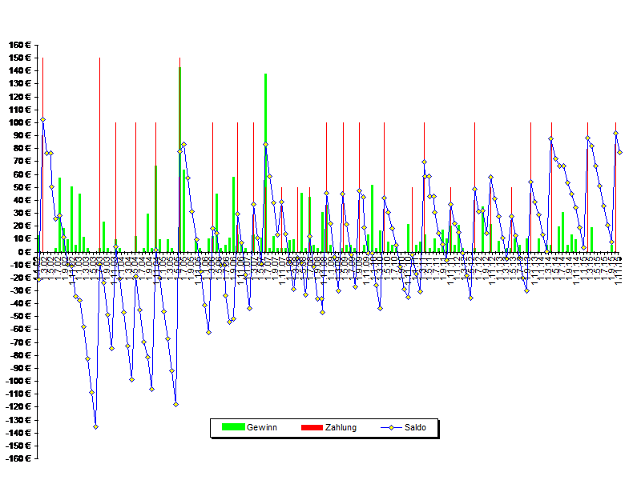Select the -50 € axis label
This screenshot has width=641, height=480.
(x=19, y=316)
